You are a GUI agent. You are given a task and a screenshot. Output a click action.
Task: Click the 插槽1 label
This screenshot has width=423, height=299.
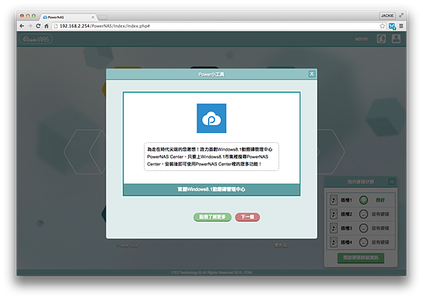tap(346, 200)
